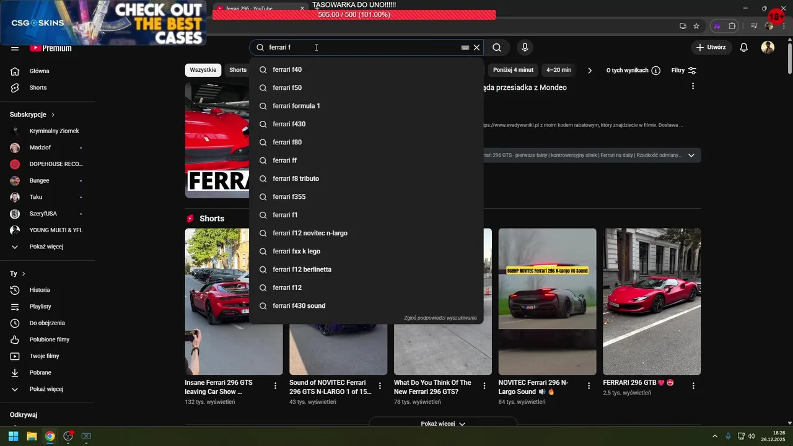Start voice search with microphone icon
The width and height of the screenshot is (793, 446).
click(525, 48)
